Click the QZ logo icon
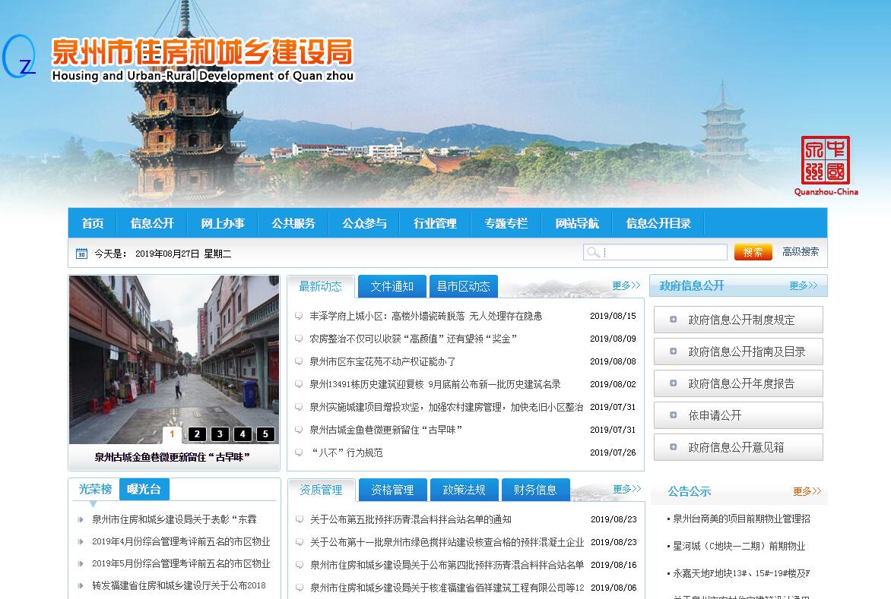Viewport: 891px width, 599px height. [x=20, y=58]
